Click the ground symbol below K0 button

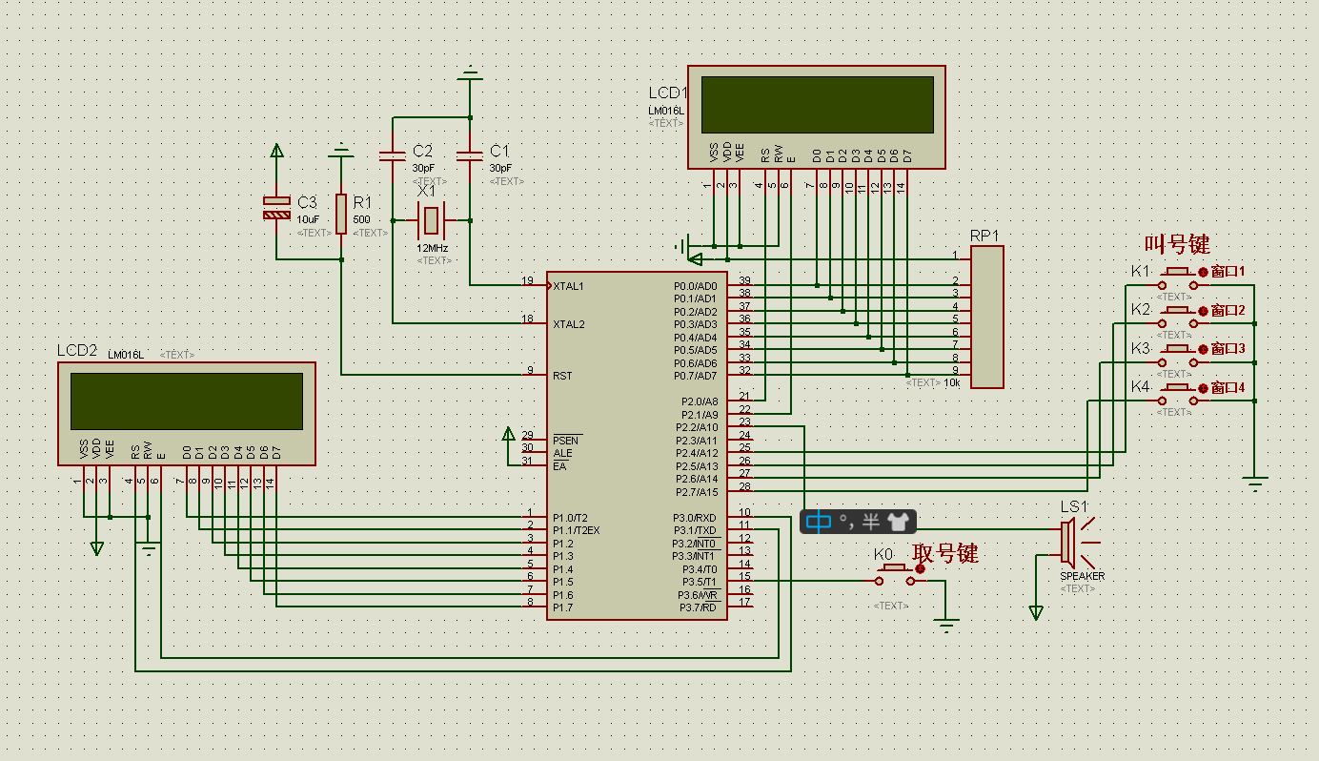click(x=945, y=626)
